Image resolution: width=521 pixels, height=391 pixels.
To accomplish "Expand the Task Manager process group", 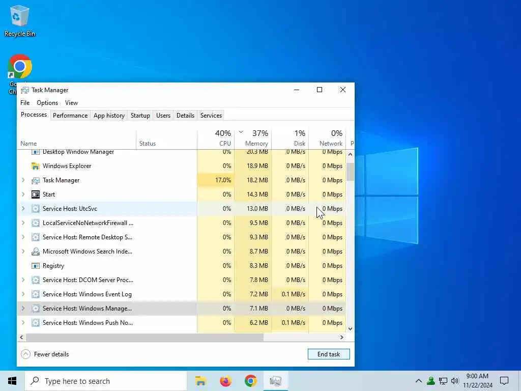I will 23,180.
